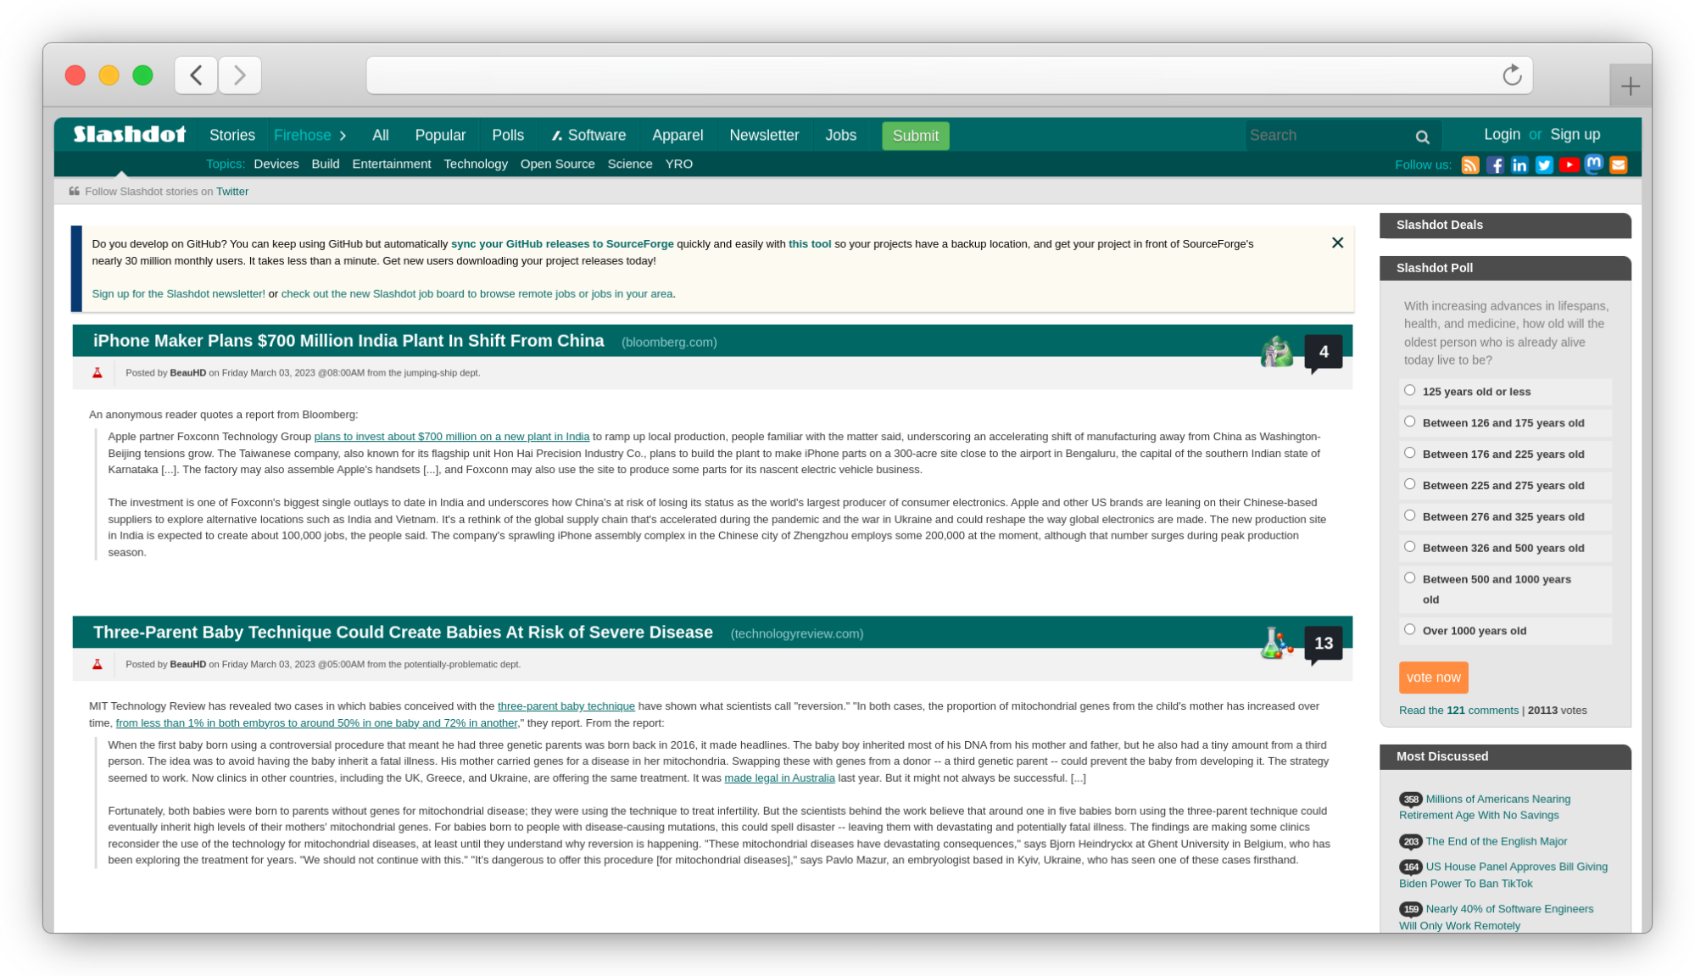Select '125 years old or less' radio button

1408,390
